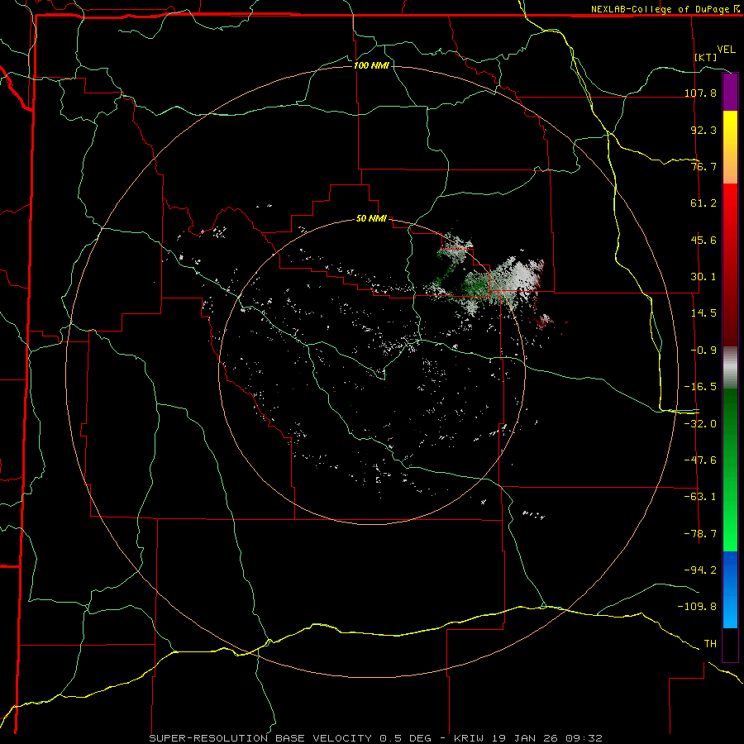This screenshot has width=744, height=744.
Task: Select the 50 NMI range ring label
Action: [x=371, y=219]
